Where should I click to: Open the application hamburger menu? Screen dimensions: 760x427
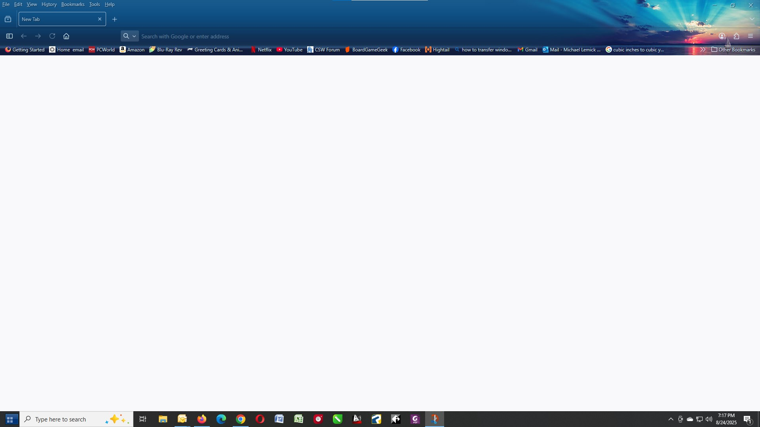[x=750, y=36]
